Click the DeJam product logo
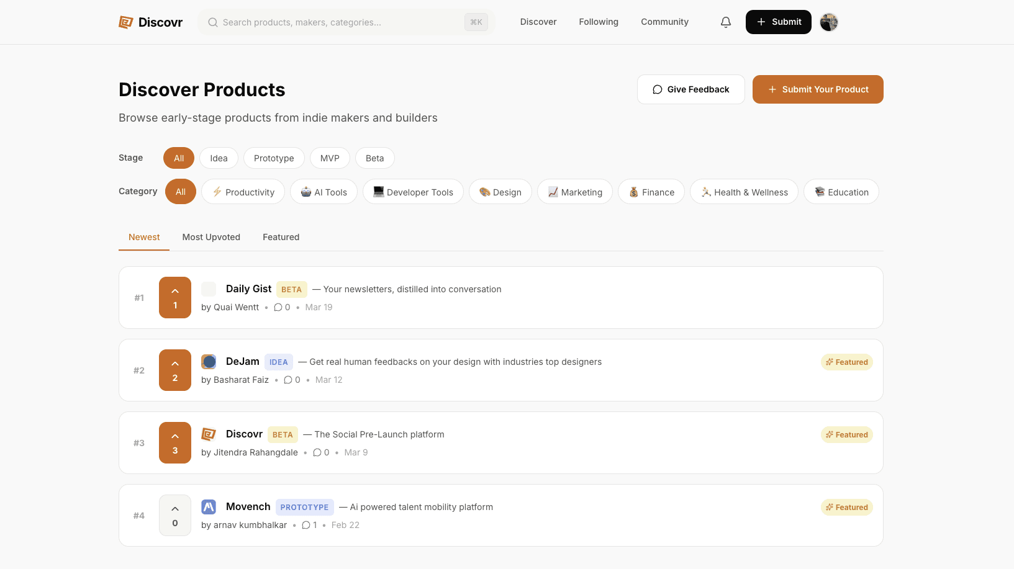 pyautogui.click(x=209, y=362)
